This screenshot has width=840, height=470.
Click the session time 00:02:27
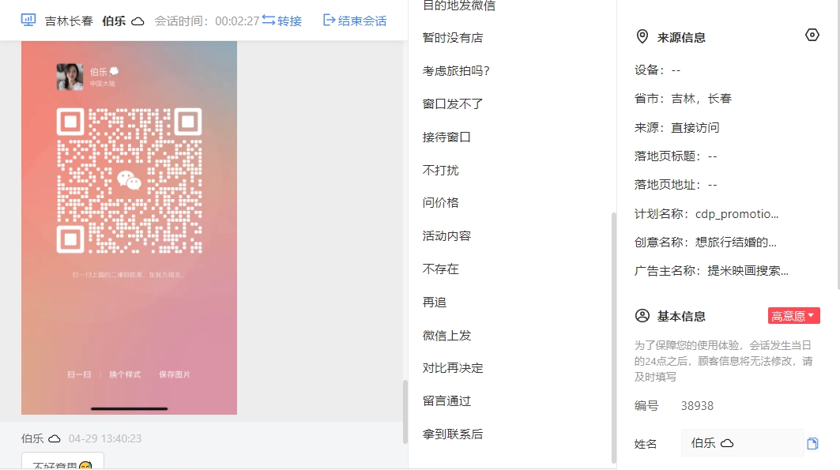237,21
